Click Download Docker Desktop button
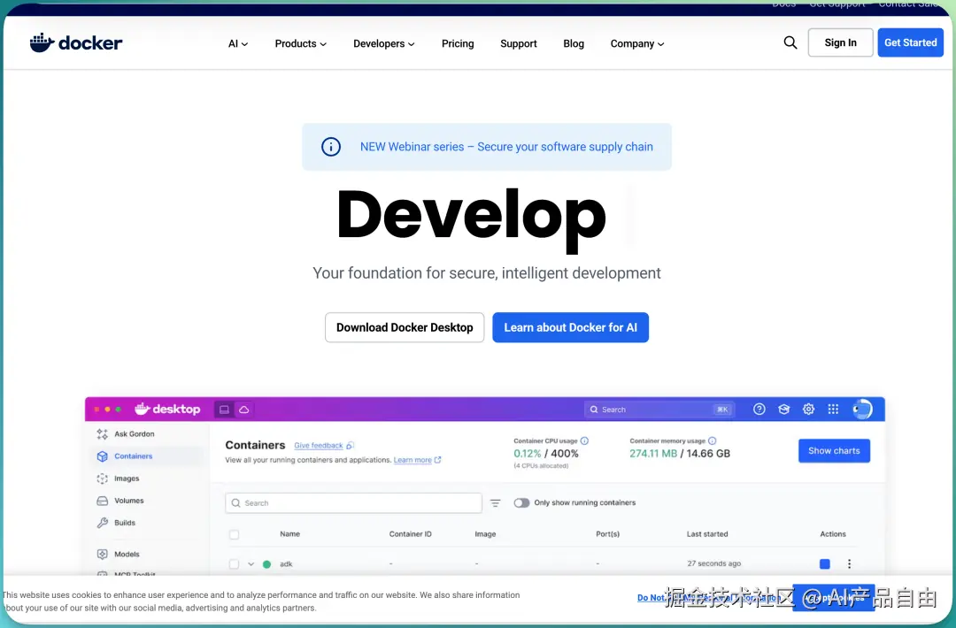Viewport: 956px width, 628px height. [405, 327]
